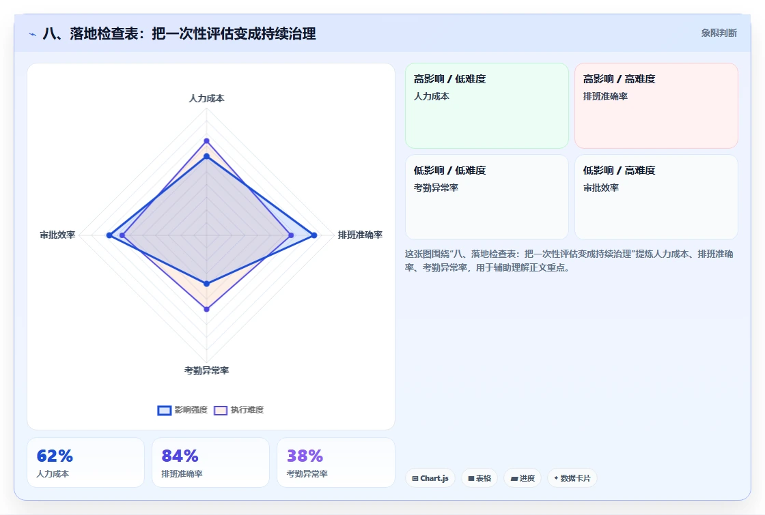Select the 进度 tag chip
The height and width of the screenshot is (515, 765).
coord(523,478)
